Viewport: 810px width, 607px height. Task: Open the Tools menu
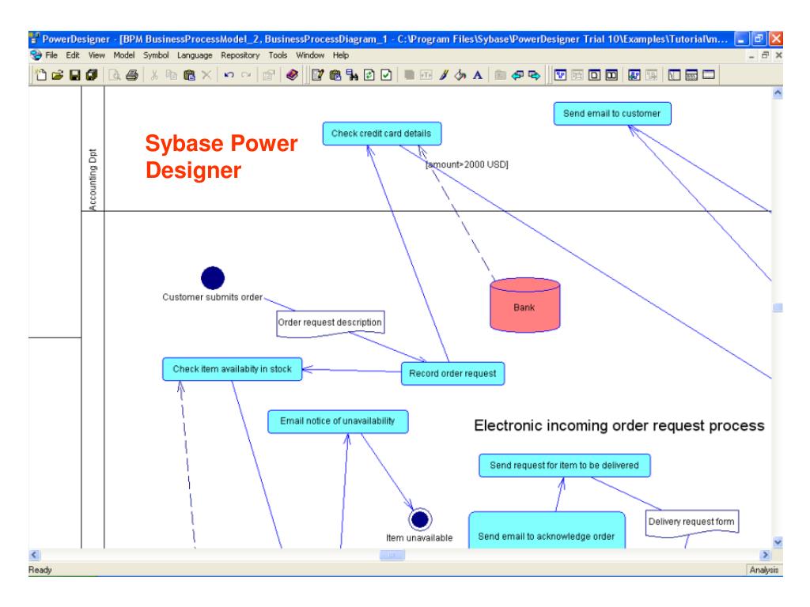(x=278, y=55)
